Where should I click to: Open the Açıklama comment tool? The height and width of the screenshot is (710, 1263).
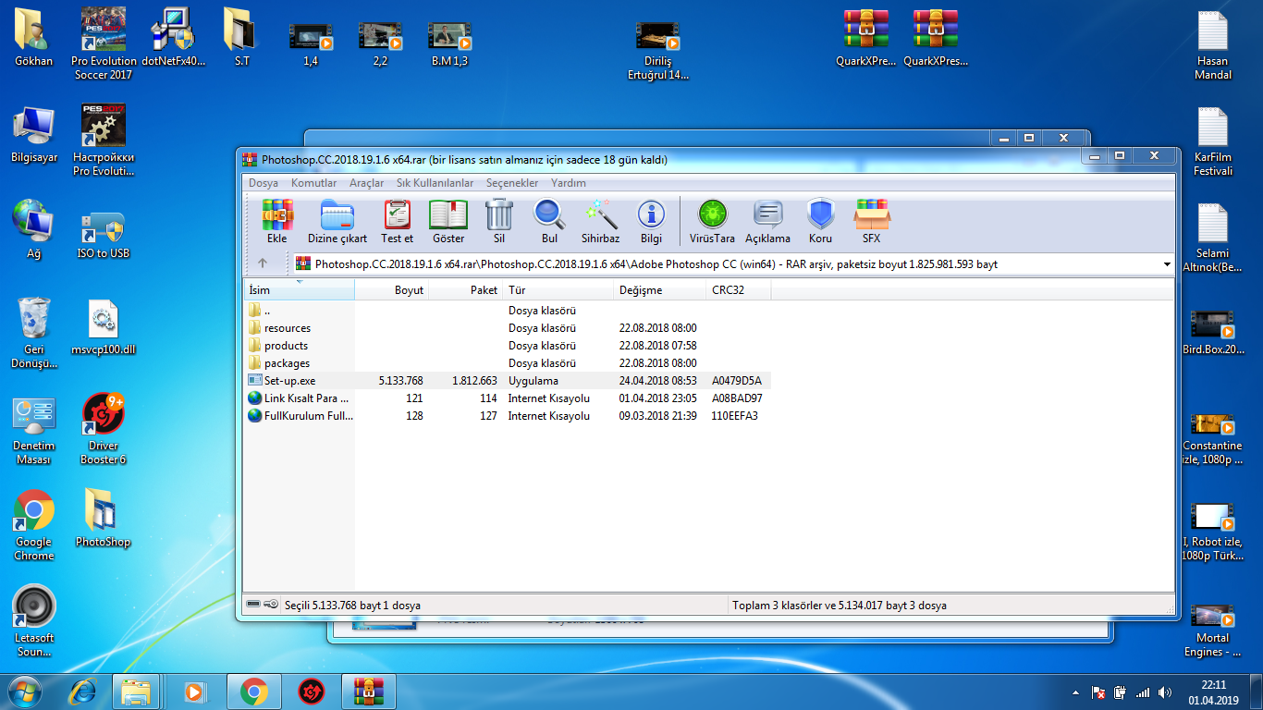[x=768, y=222]
